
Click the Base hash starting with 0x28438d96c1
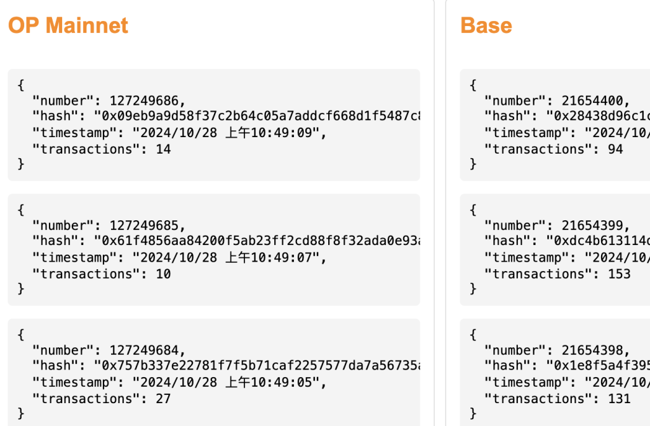click(x=601, y=116)
